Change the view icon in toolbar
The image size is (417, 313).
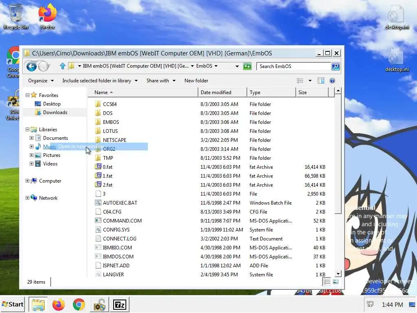click(300, 81)
